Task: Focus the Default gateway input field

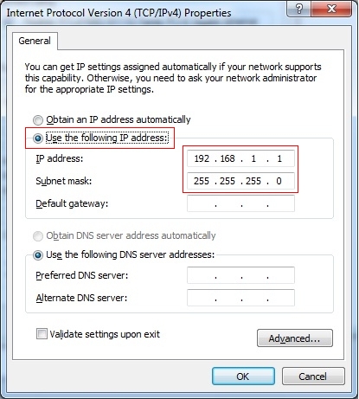Action: point(240,203)
